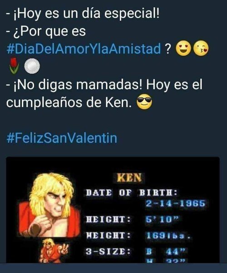Screen dimensions: 227x273
Task: Click the date 2-14-1965
Action: tap(175, 203)
